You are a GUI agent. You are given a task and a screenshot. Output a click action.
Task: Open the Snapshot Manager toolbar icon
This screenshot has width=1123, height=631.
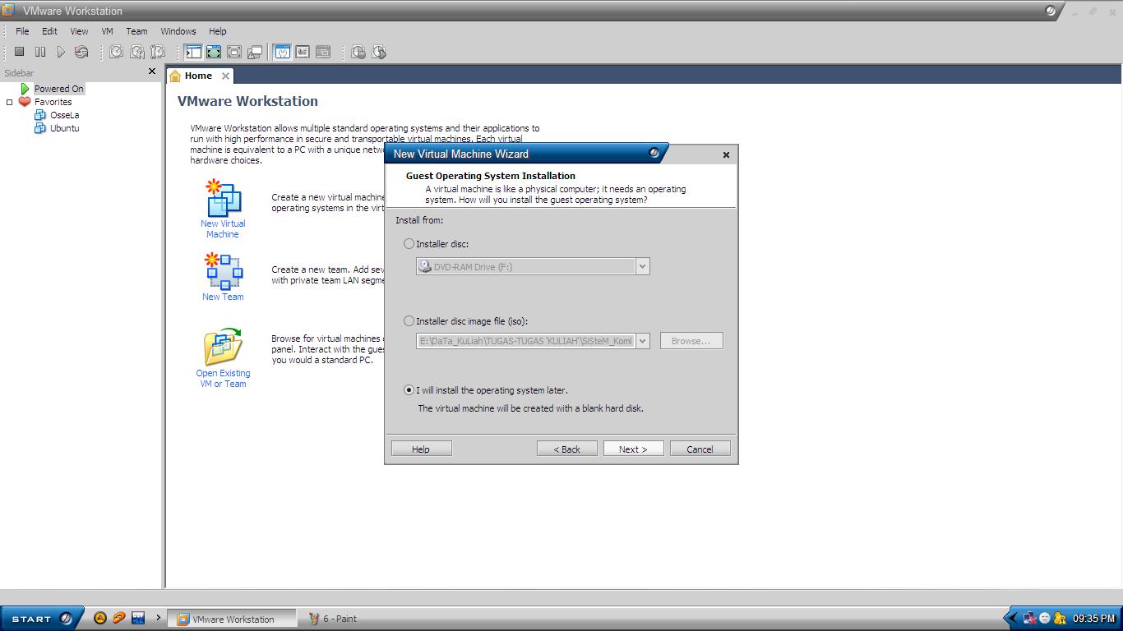coord(158,52)
